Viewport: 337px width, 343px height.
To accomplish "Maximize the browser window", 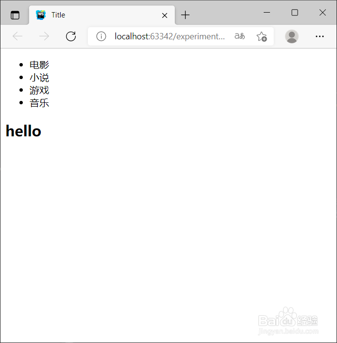I will click(295, 13).
